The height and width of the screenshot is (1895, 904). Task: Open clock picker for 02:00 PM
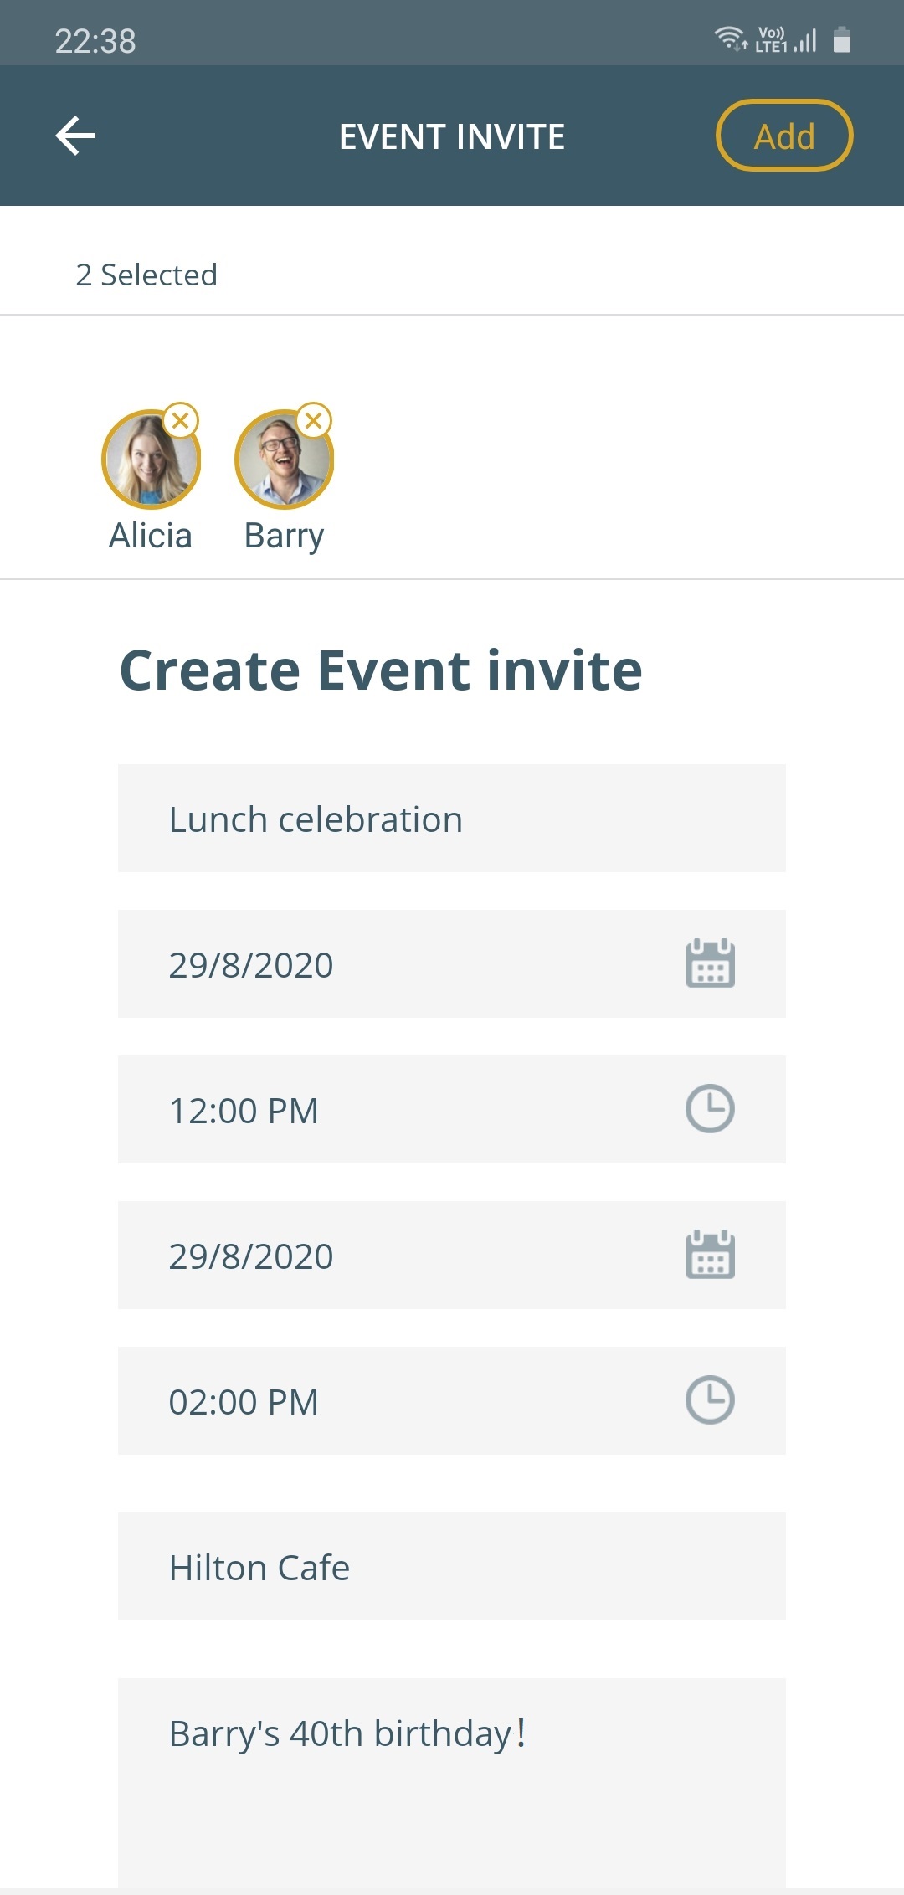click(x=710, y=1400)
